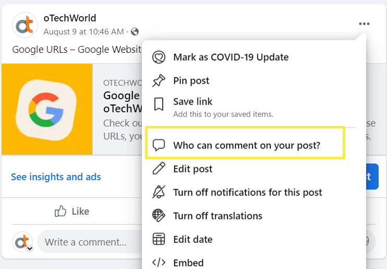Click the OTECHWO domain label in link preview
This screenshot has height=269, width=387.
tap(123, 83)
